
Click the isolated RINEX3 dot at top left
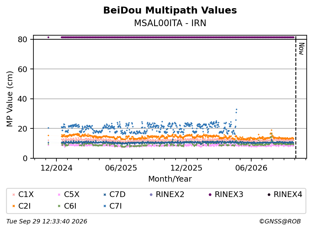pos(48,37)
